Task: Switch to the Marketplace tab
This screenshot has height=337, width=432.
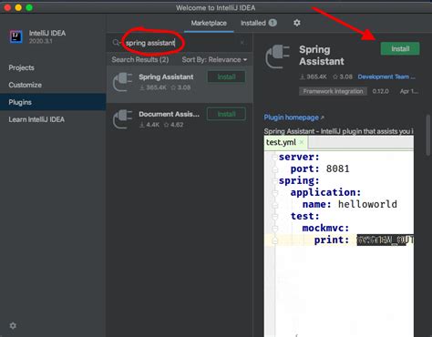Action: [x=209, y=23]
